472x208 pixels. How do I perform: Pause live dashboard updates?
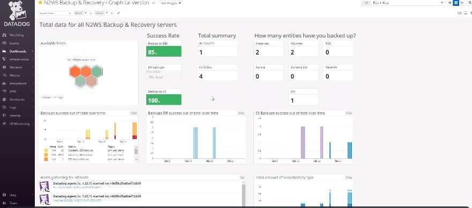[456, 3]
